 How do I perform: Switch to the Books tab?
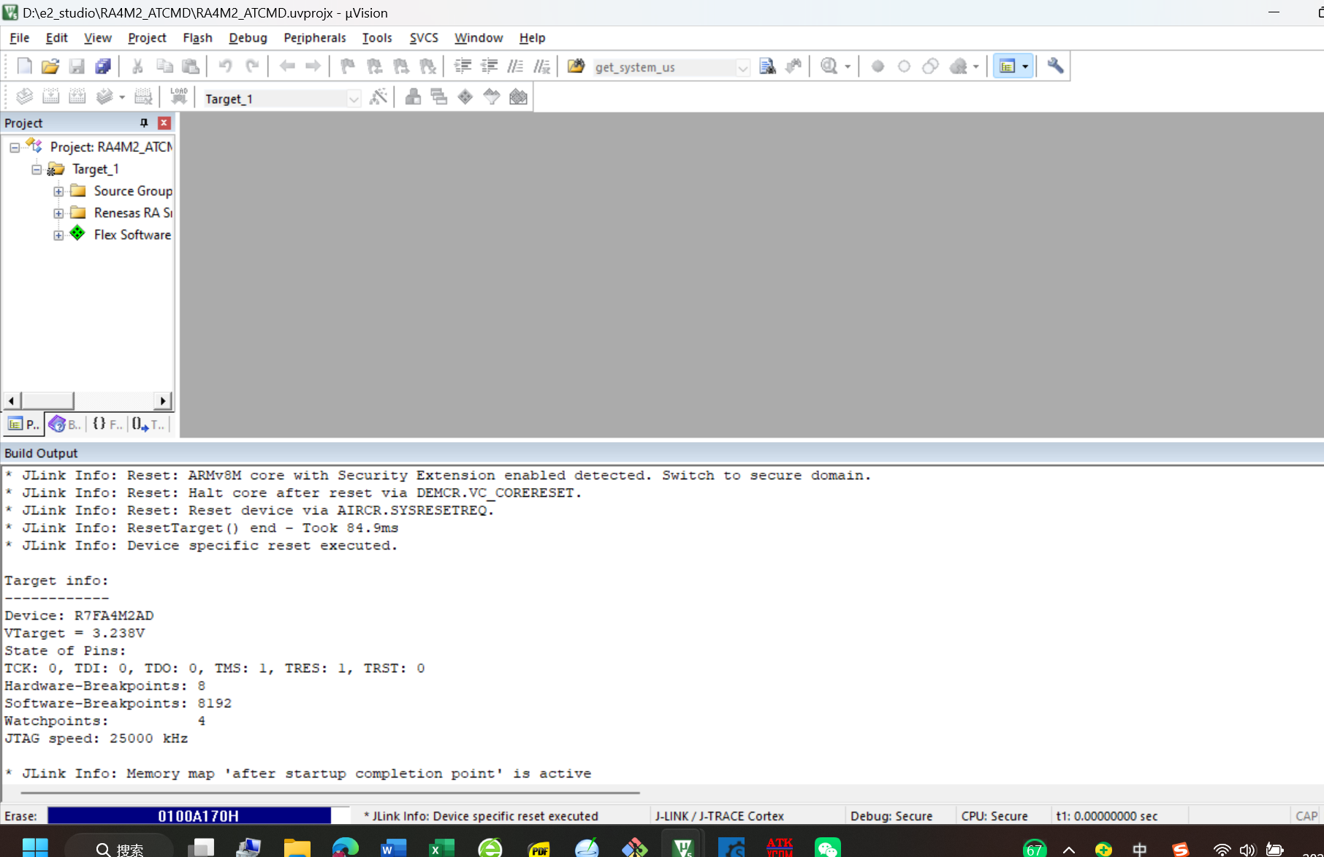(x=65, y=424)
